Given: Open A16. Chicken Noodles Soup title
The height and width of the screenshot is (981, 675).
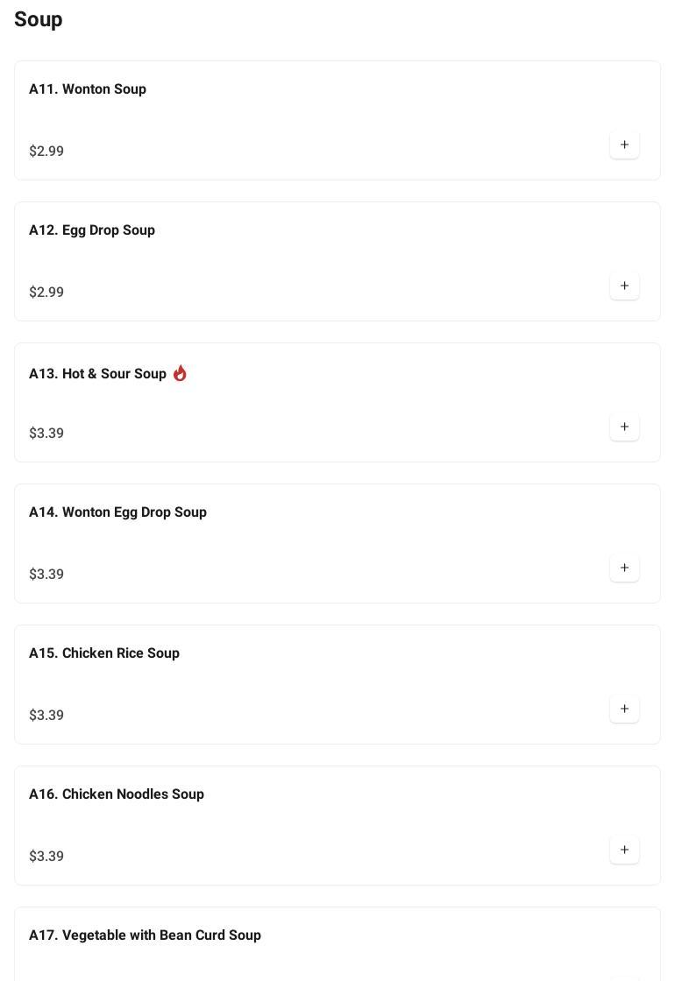Looking at the screenshot, I should 117,794.
